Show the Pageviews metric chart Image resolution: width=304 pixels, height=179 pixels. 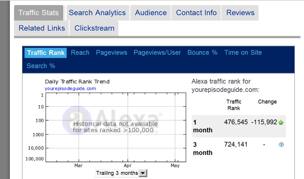pyautogui.click(x=112, y=52)
